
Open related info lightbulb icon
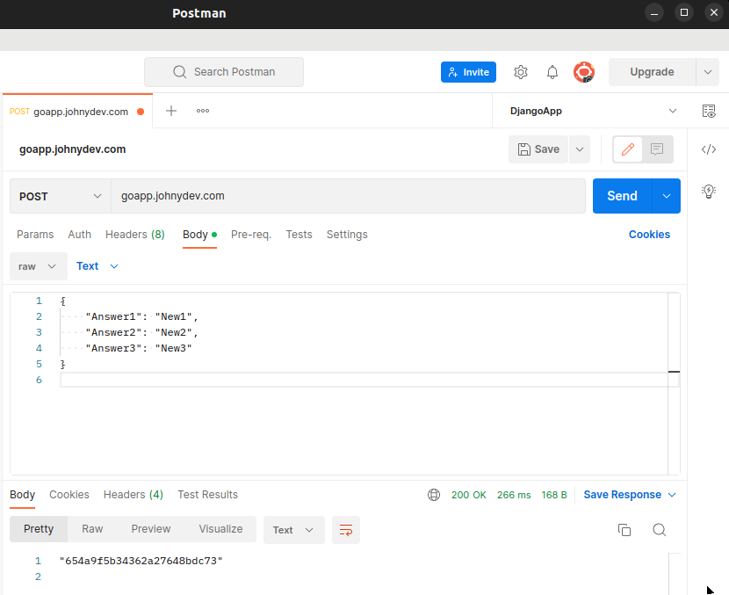point(709,192)
